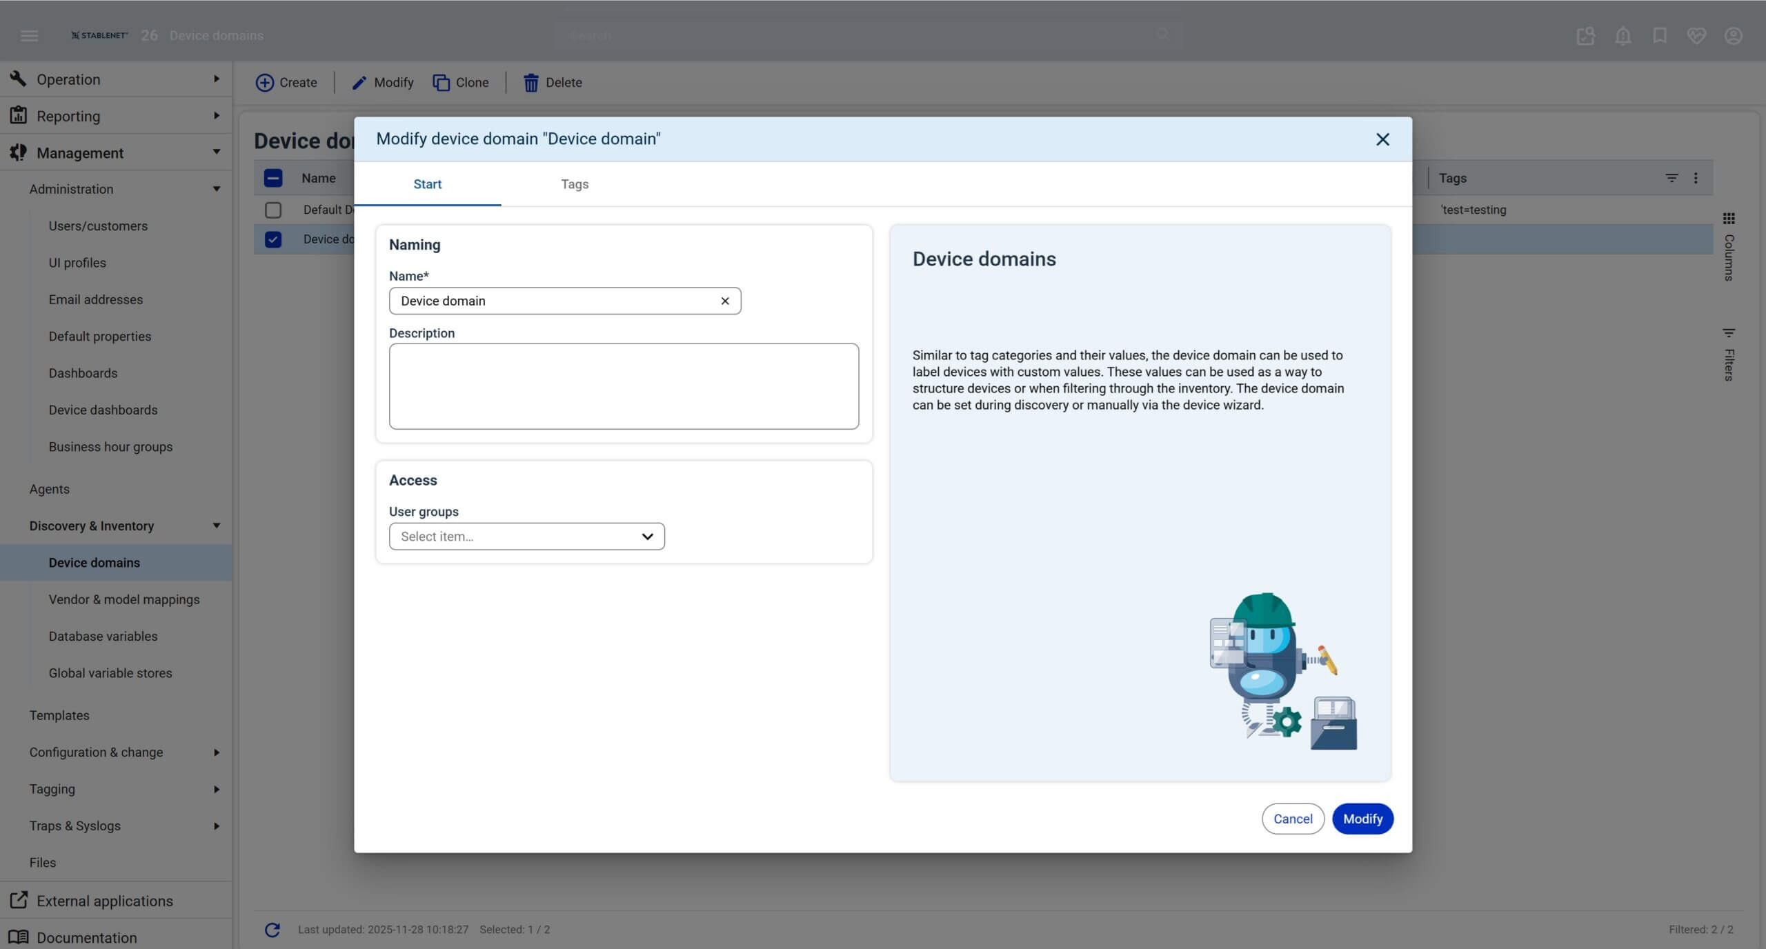The height and width of the screenshot is (949, 1766).
Task: Click the Delete trash icon
Action: pos(530,83)
